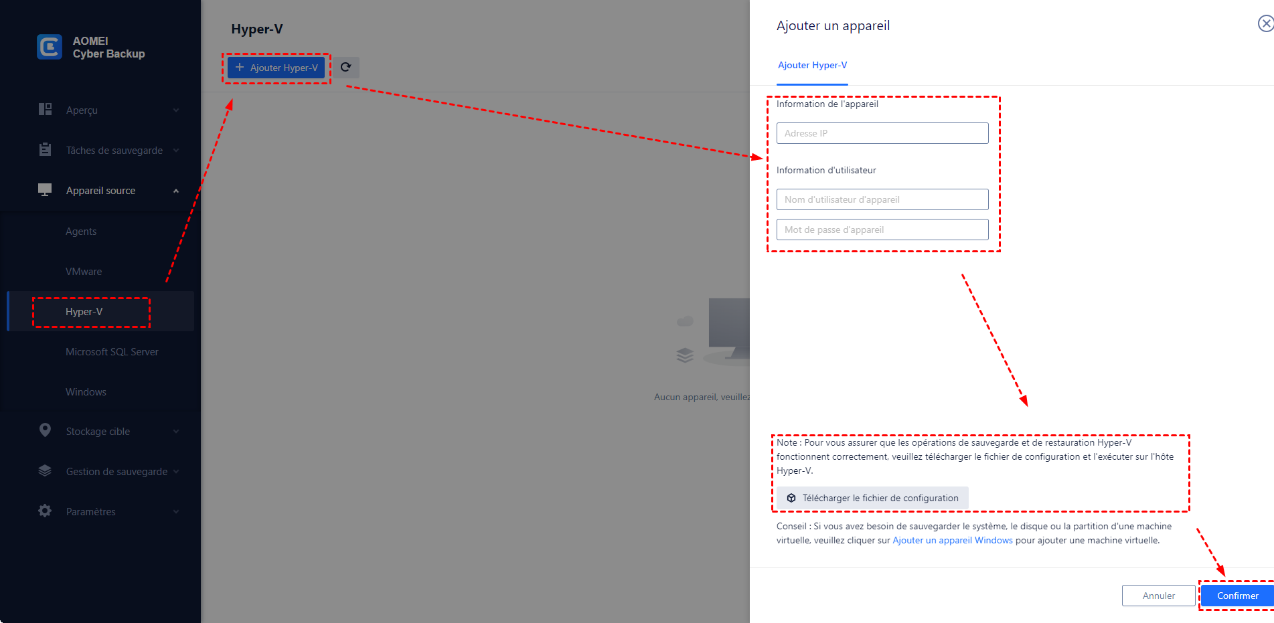Click the Aperçu dashboard icon
This screenshot has height=623, width=1274.
pos(45,110)
